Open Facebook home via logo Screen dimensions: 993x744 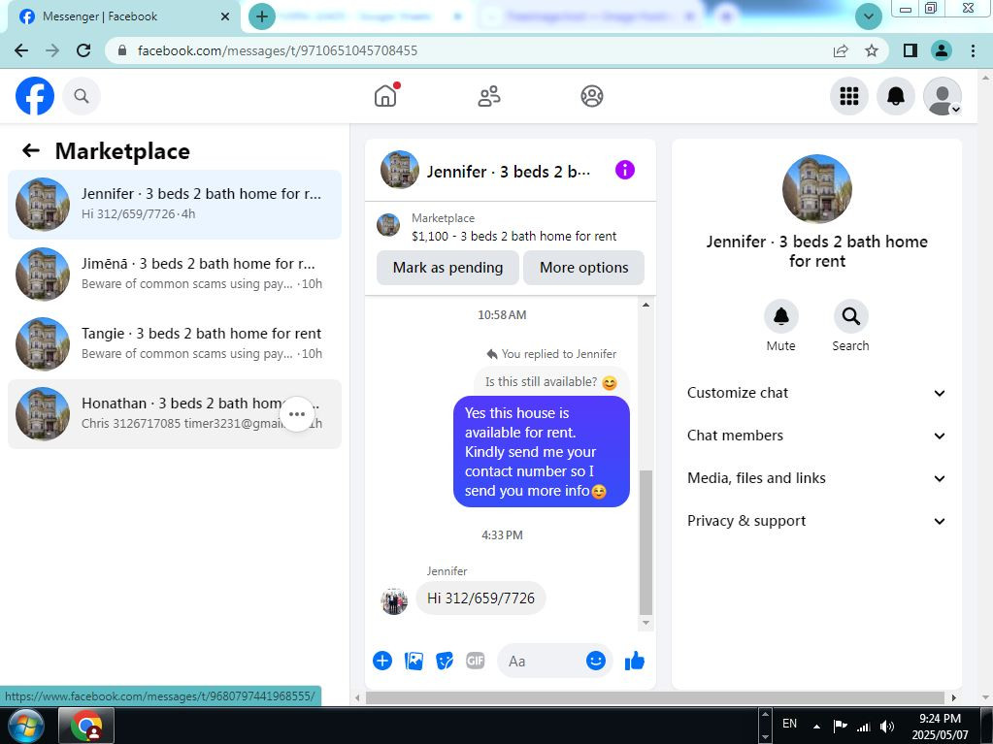pyautogui.click(x=35, y=96)
